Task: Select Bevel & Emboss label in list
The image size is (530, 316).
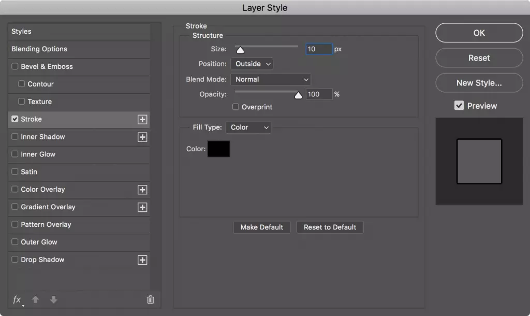Action: (x=47, y=67)
